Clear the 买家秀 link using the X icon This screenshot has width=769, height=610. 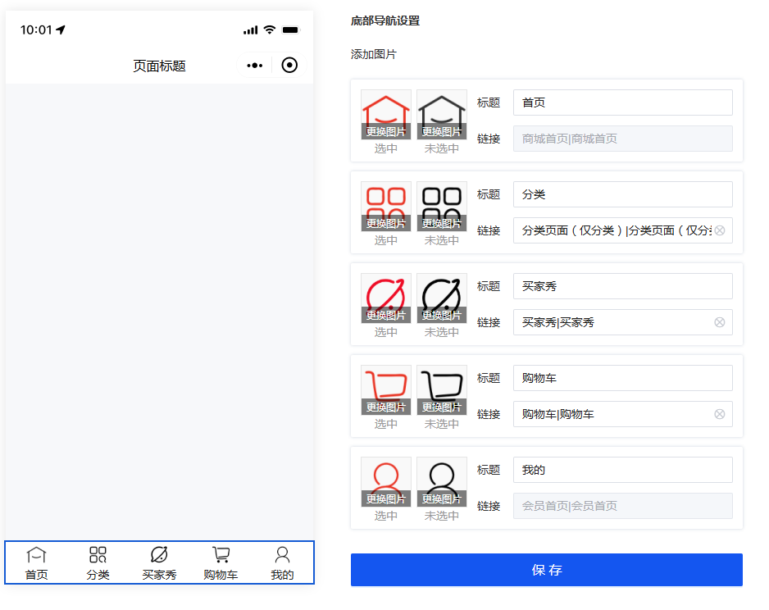pos(720,322)
